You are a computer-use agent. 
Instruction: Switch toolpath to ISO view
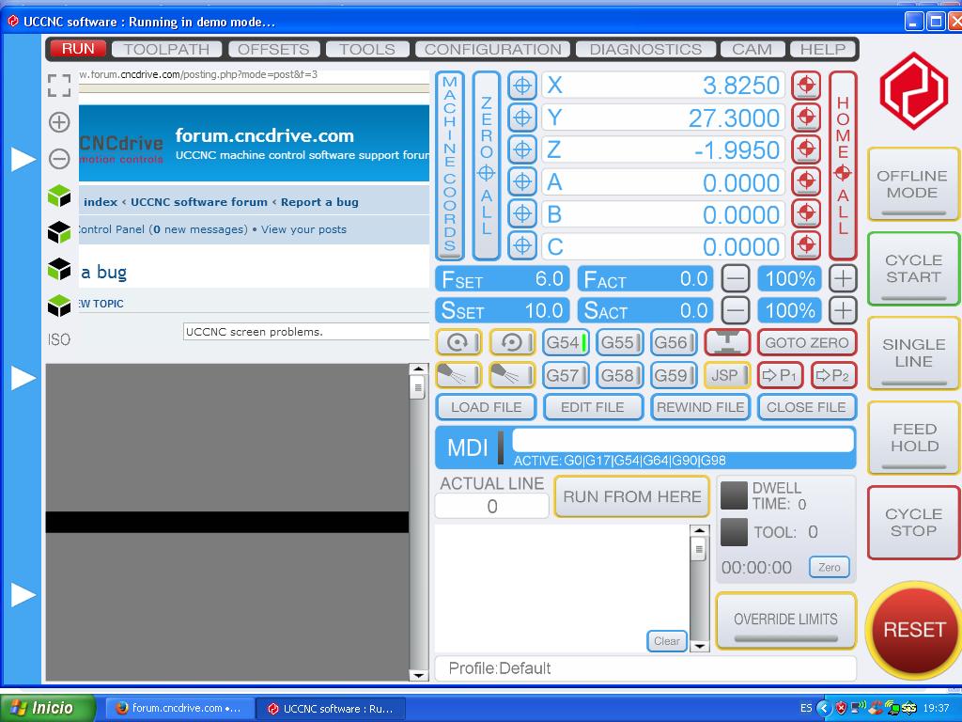click(59, 339)
